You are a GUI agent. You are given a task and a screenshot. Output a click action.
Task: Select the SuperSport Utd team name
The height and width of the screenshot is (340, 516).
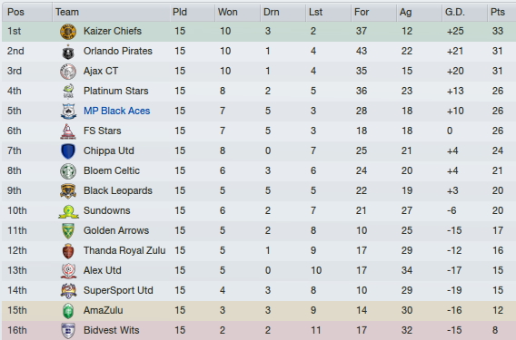118,291
